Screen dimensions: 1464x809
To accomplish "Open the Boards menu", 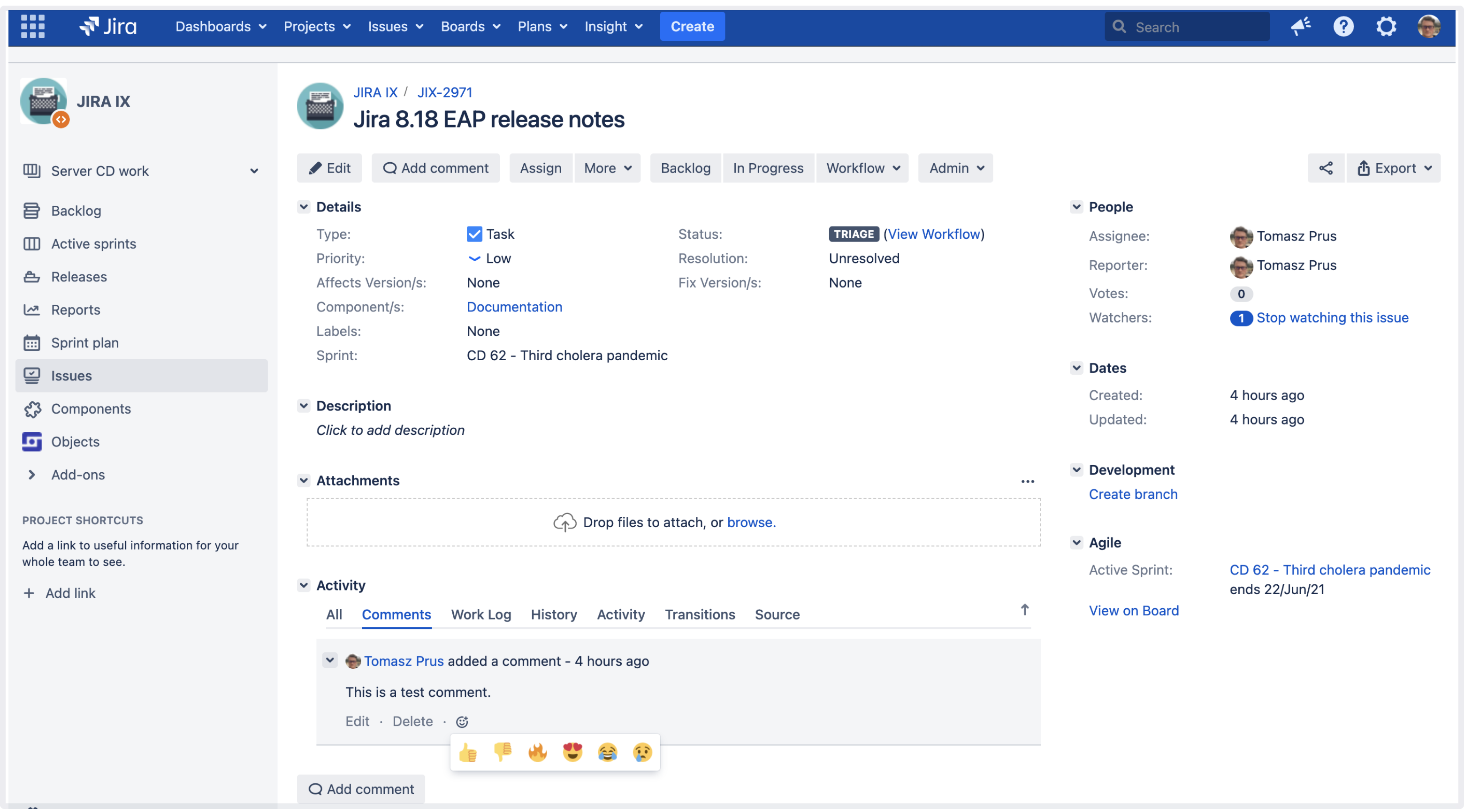I will (x=471, y=26).
